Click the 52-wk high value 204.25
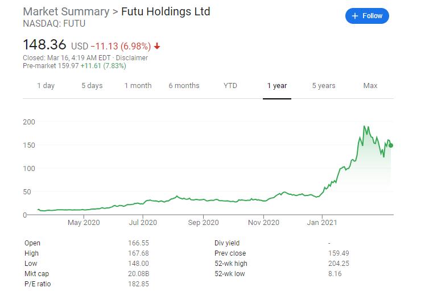This screenshot has height=296, width=421. (339, 264)
